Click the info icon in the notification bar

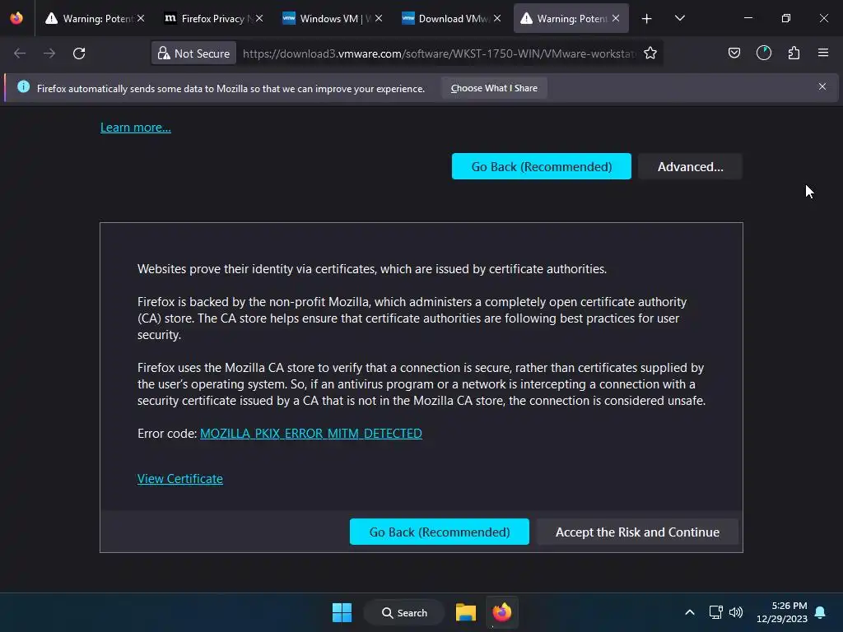click(x=23, y=86)
